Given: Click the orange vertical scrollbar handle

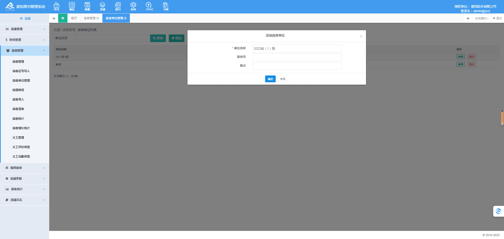Looking at the screenshot, I should [x=502, y=117].
